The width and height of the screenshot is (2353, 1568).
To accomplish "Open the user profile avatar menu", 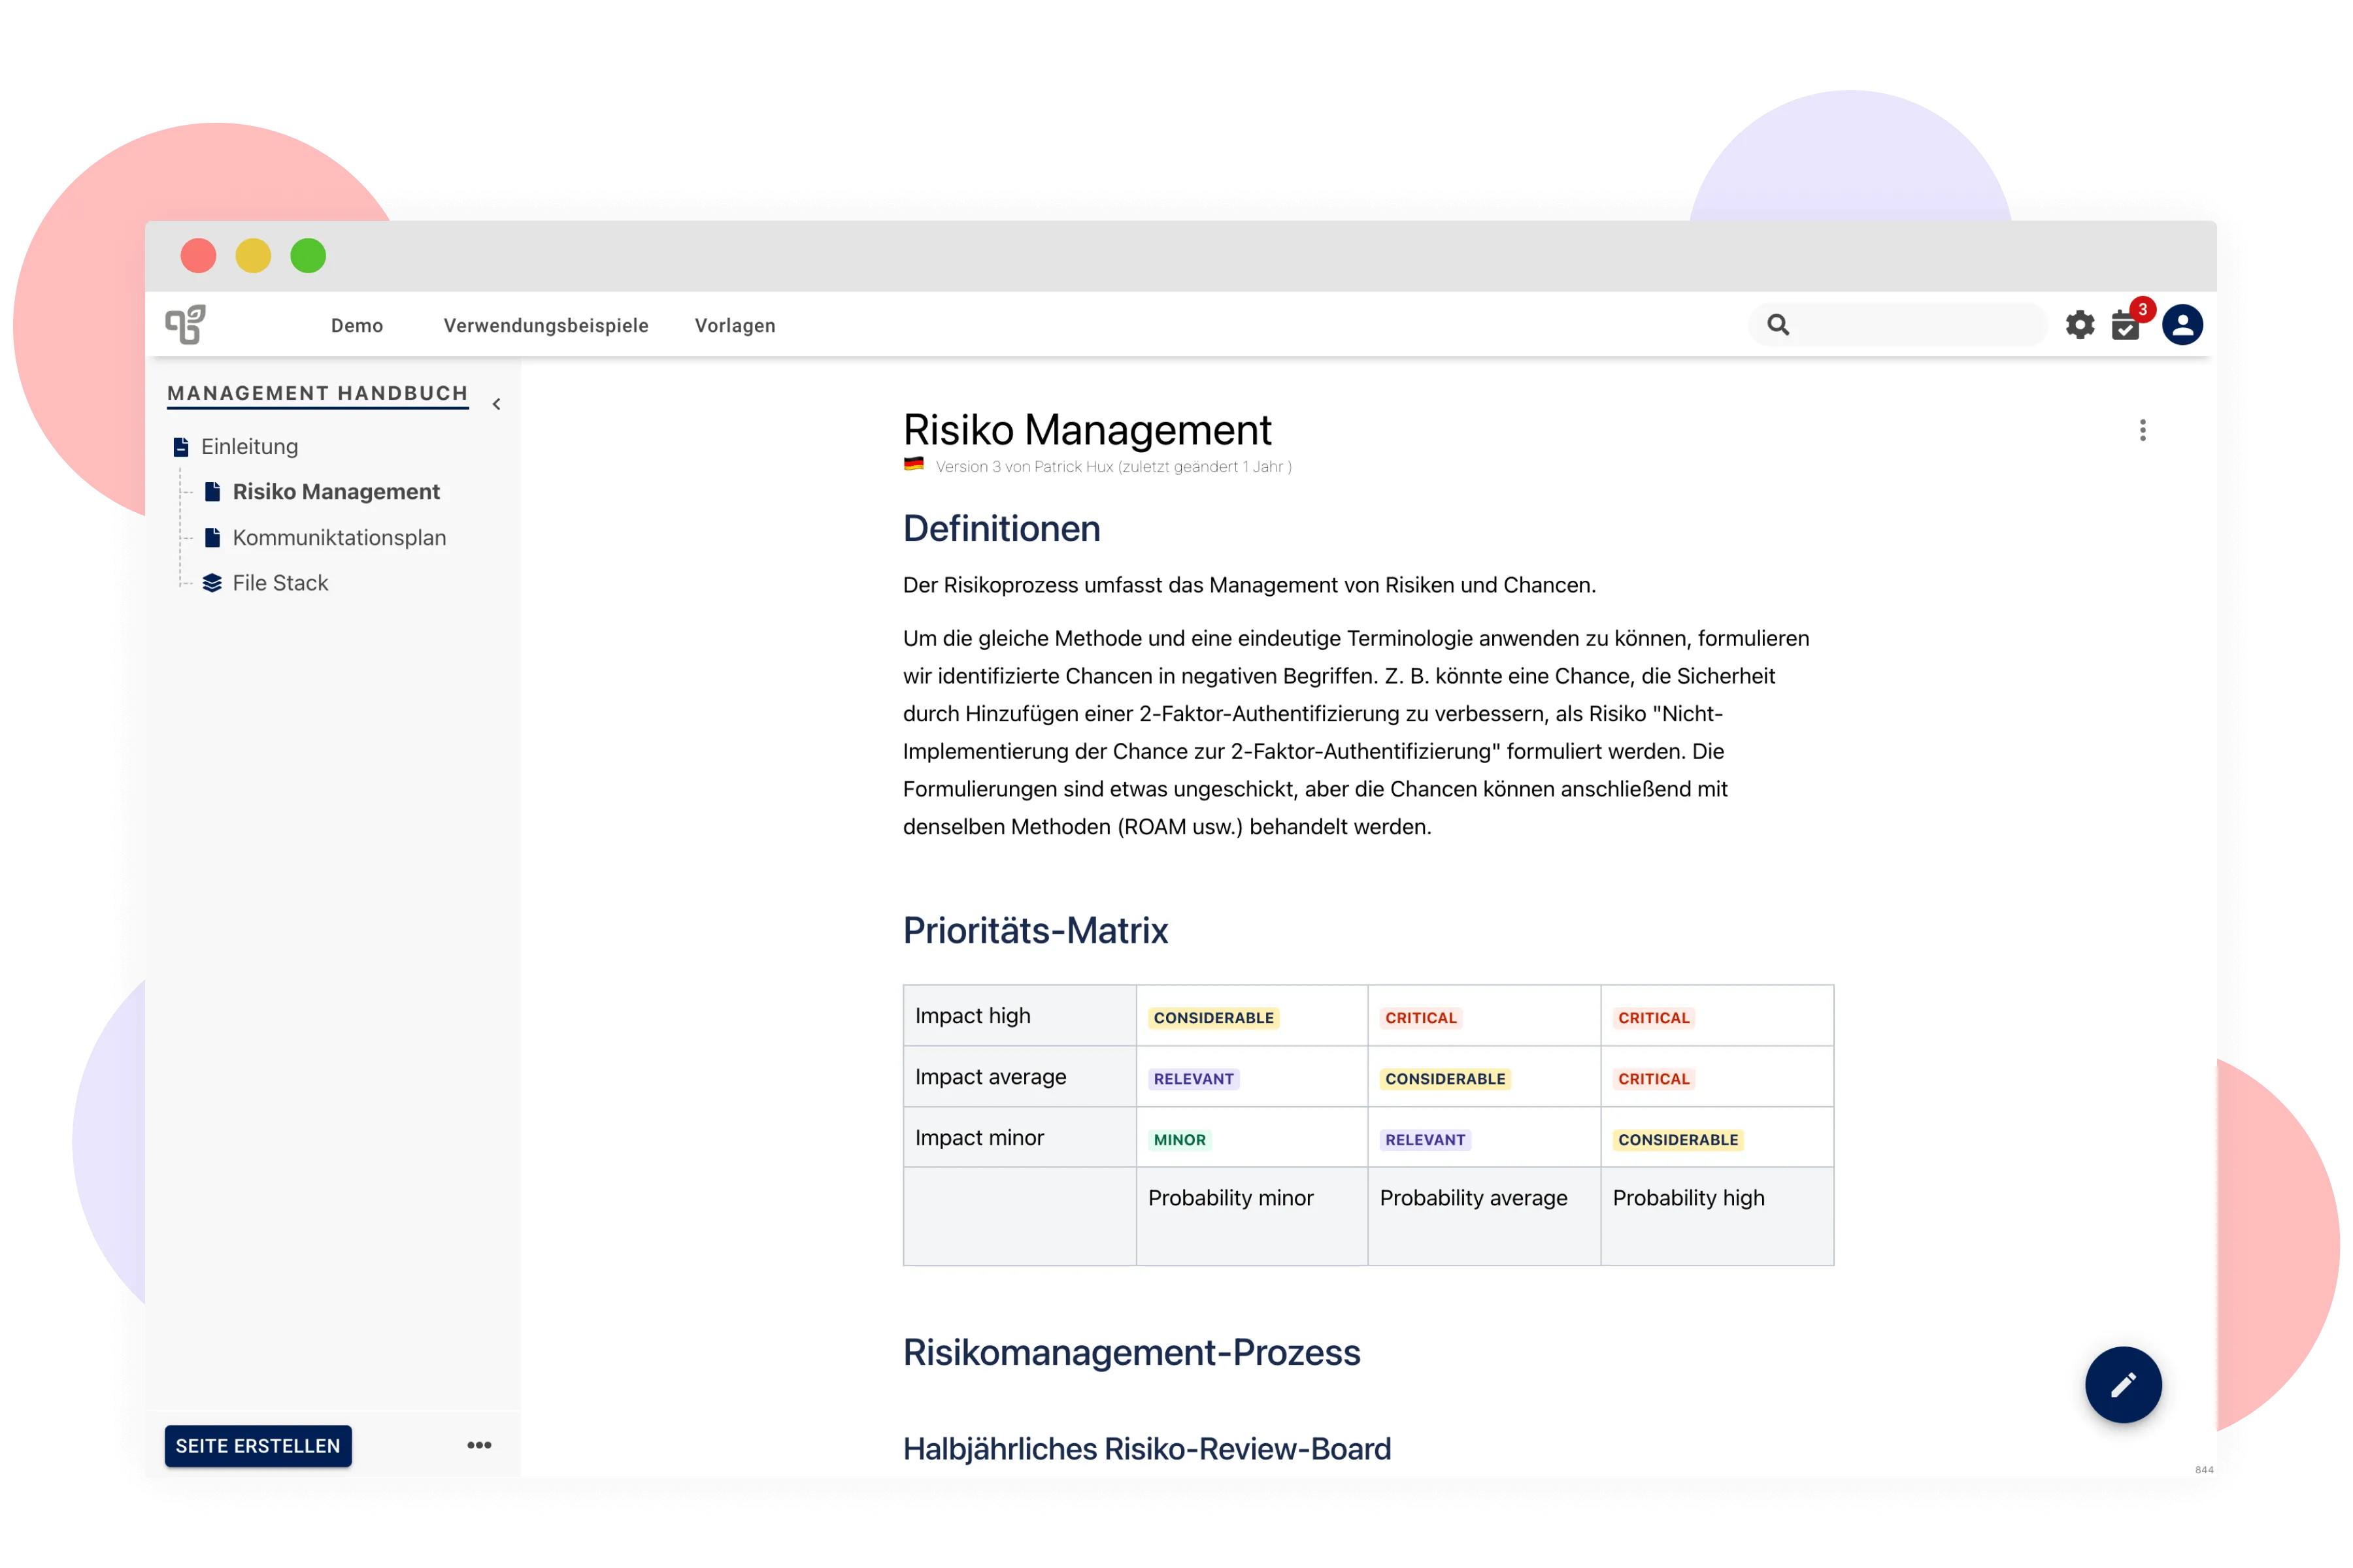I will pos(2182,325).
